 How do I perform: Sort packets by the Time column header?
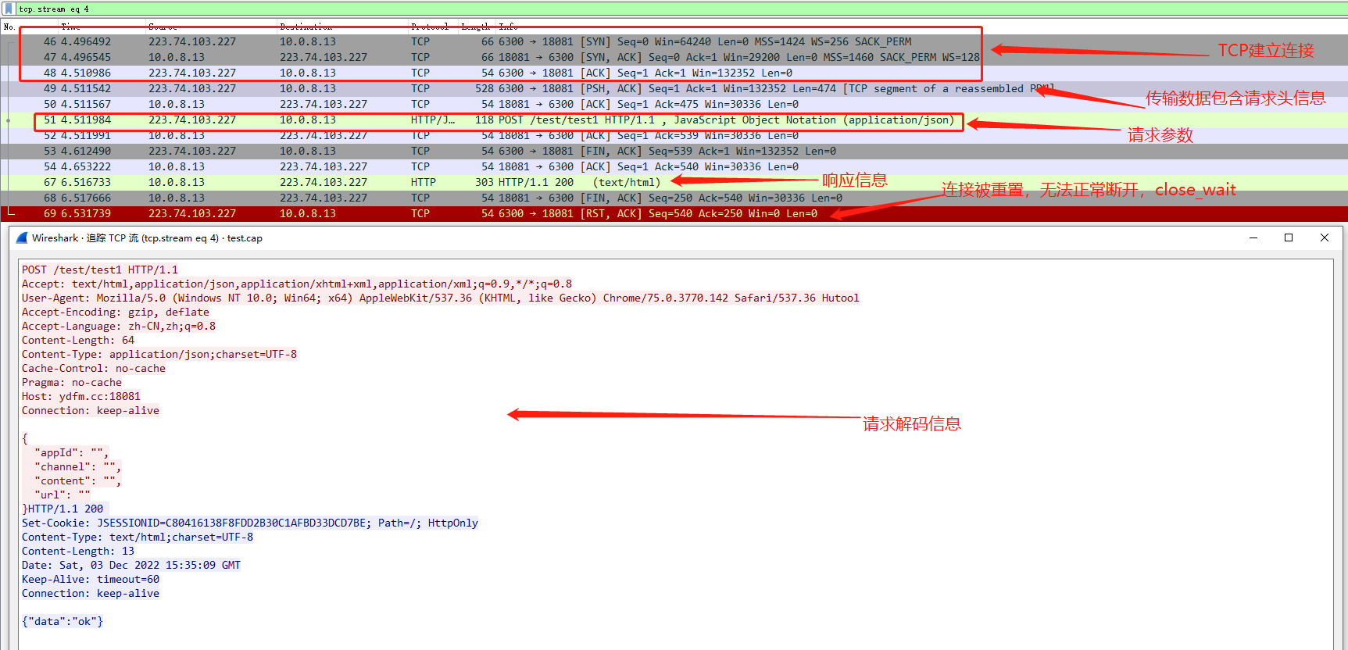point(71,27)
